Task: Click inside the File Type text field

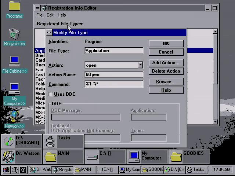Action: (114, 51)
